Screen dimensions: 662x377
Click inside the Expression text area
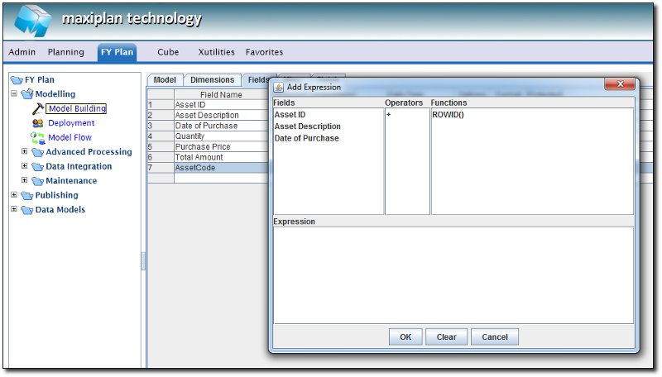click(453, 274)
